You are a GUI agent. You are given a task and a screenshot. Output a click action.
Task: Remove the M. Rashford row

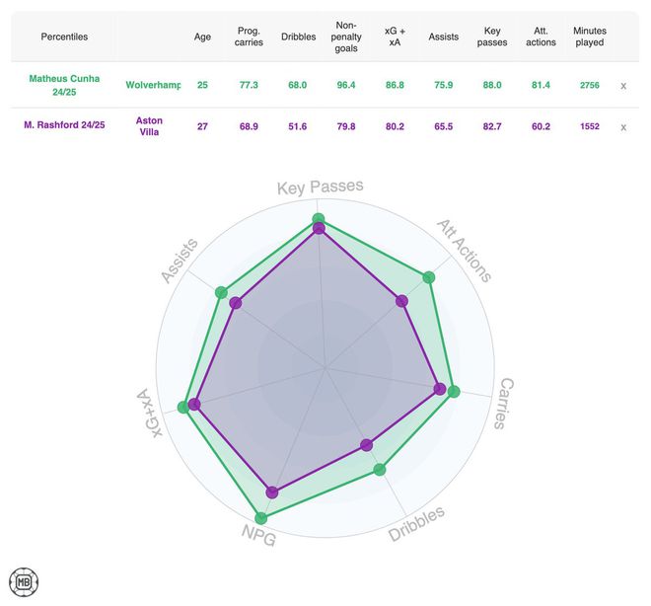click(623, 127)
